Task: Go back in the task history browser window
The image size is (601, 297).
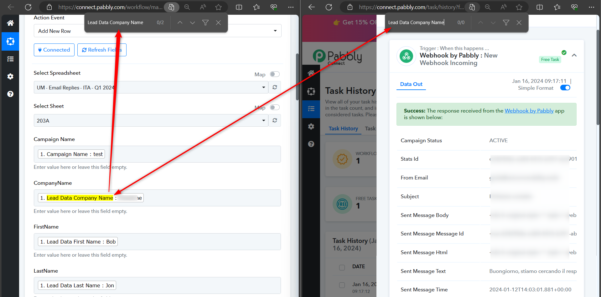Action: [x=311, y=7]
